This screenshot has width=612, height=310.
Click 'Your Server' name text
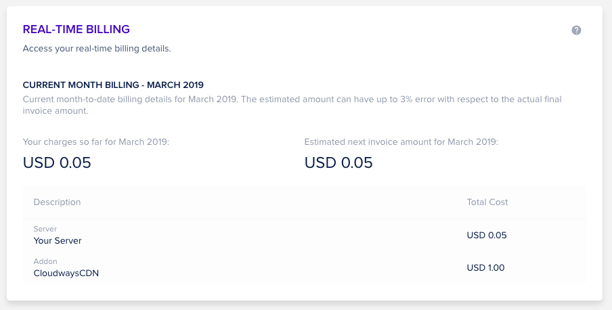(x=58, y=240)
